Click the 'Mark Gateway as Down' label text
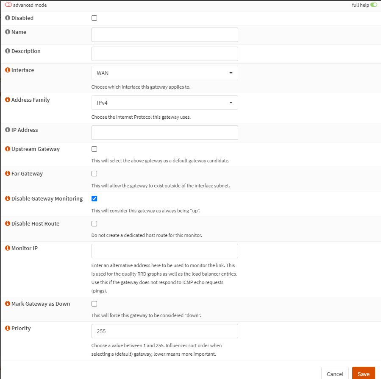Image resolution: width=381 pixels, height=379 pixels. pos(41,304)
